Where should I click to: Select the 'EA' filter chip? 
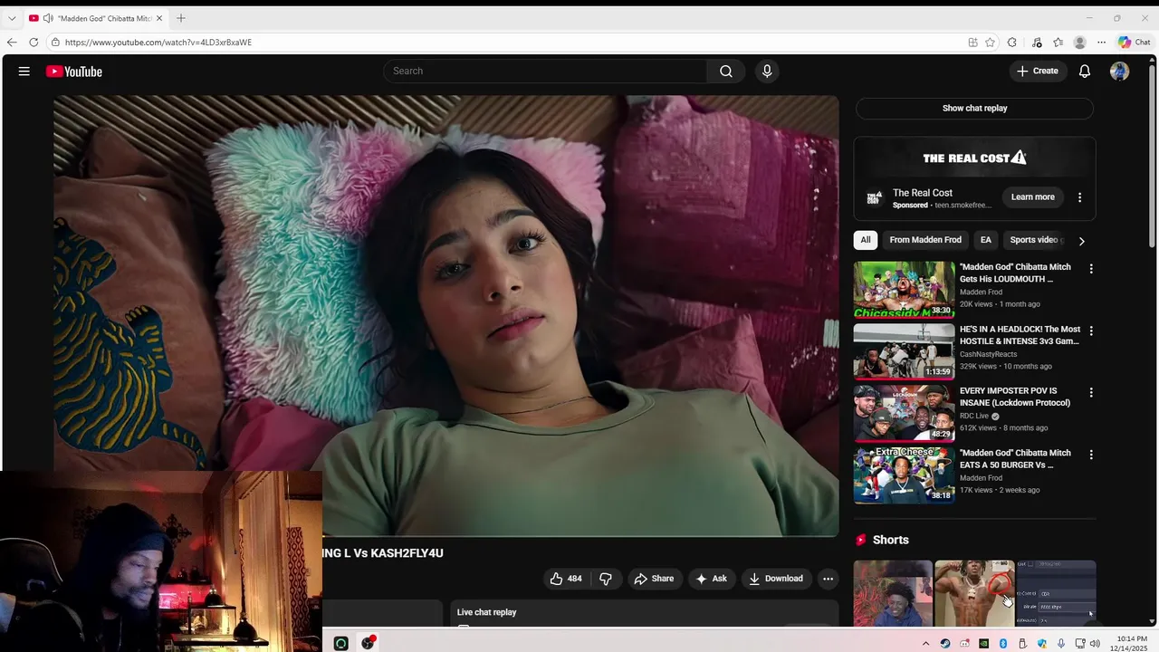(986, 240)
